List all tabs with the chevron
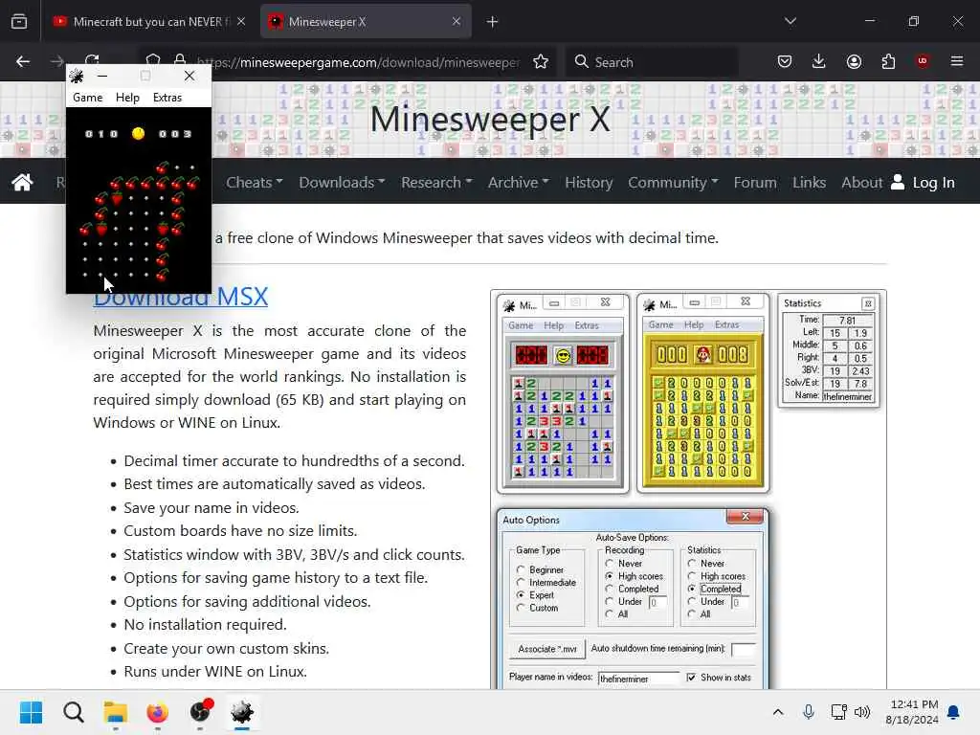 [791, 21]
